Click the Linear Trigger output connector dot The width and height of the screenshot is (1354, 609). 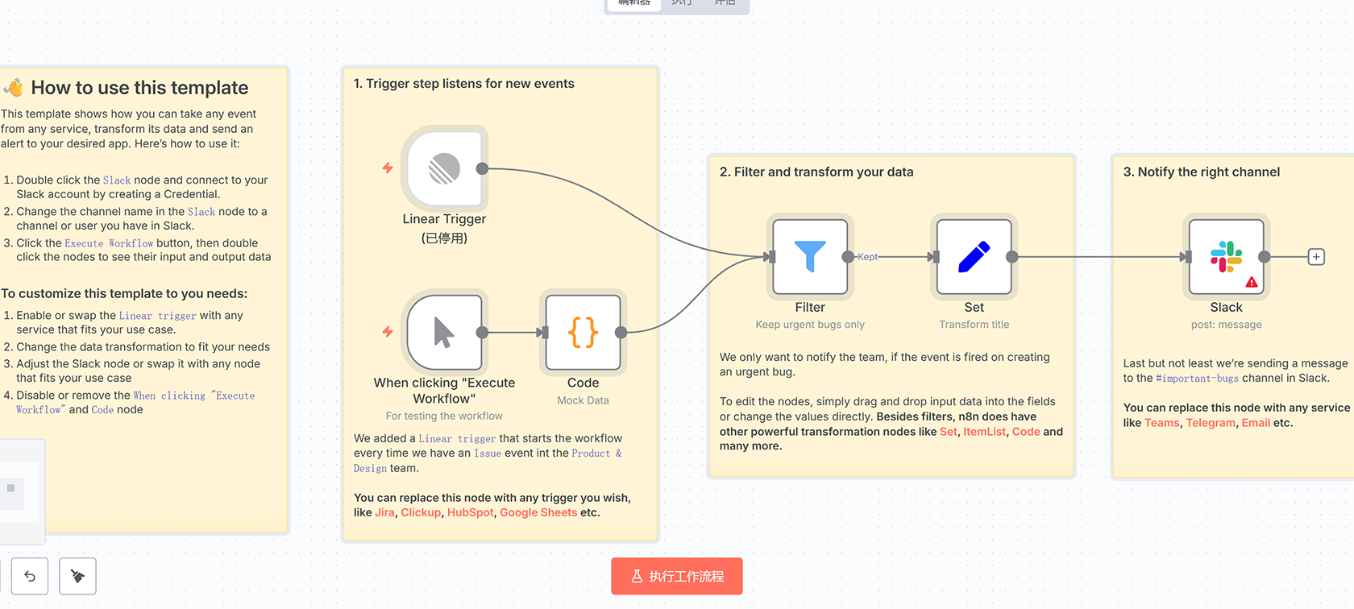(x=482, y=168)
